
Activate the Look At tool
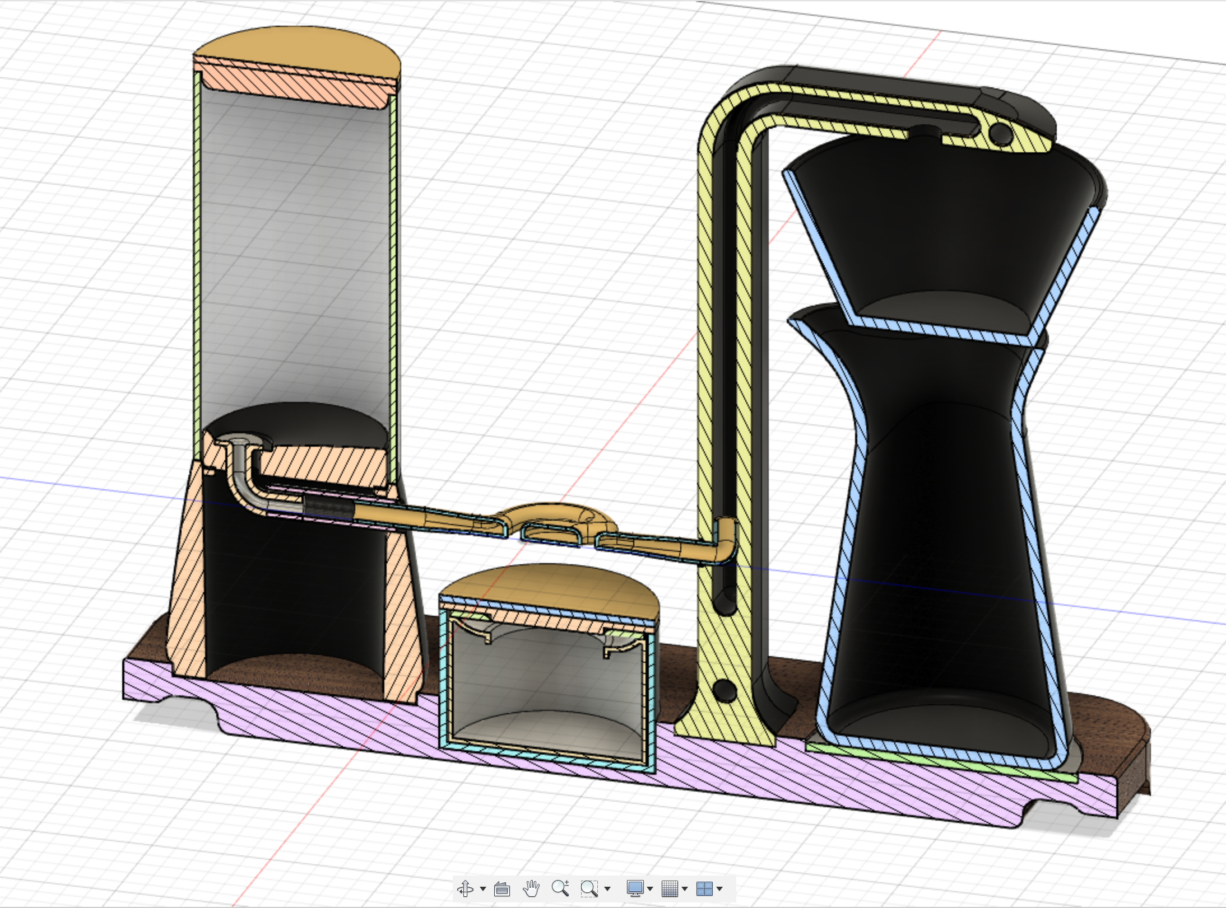[502, 888]
